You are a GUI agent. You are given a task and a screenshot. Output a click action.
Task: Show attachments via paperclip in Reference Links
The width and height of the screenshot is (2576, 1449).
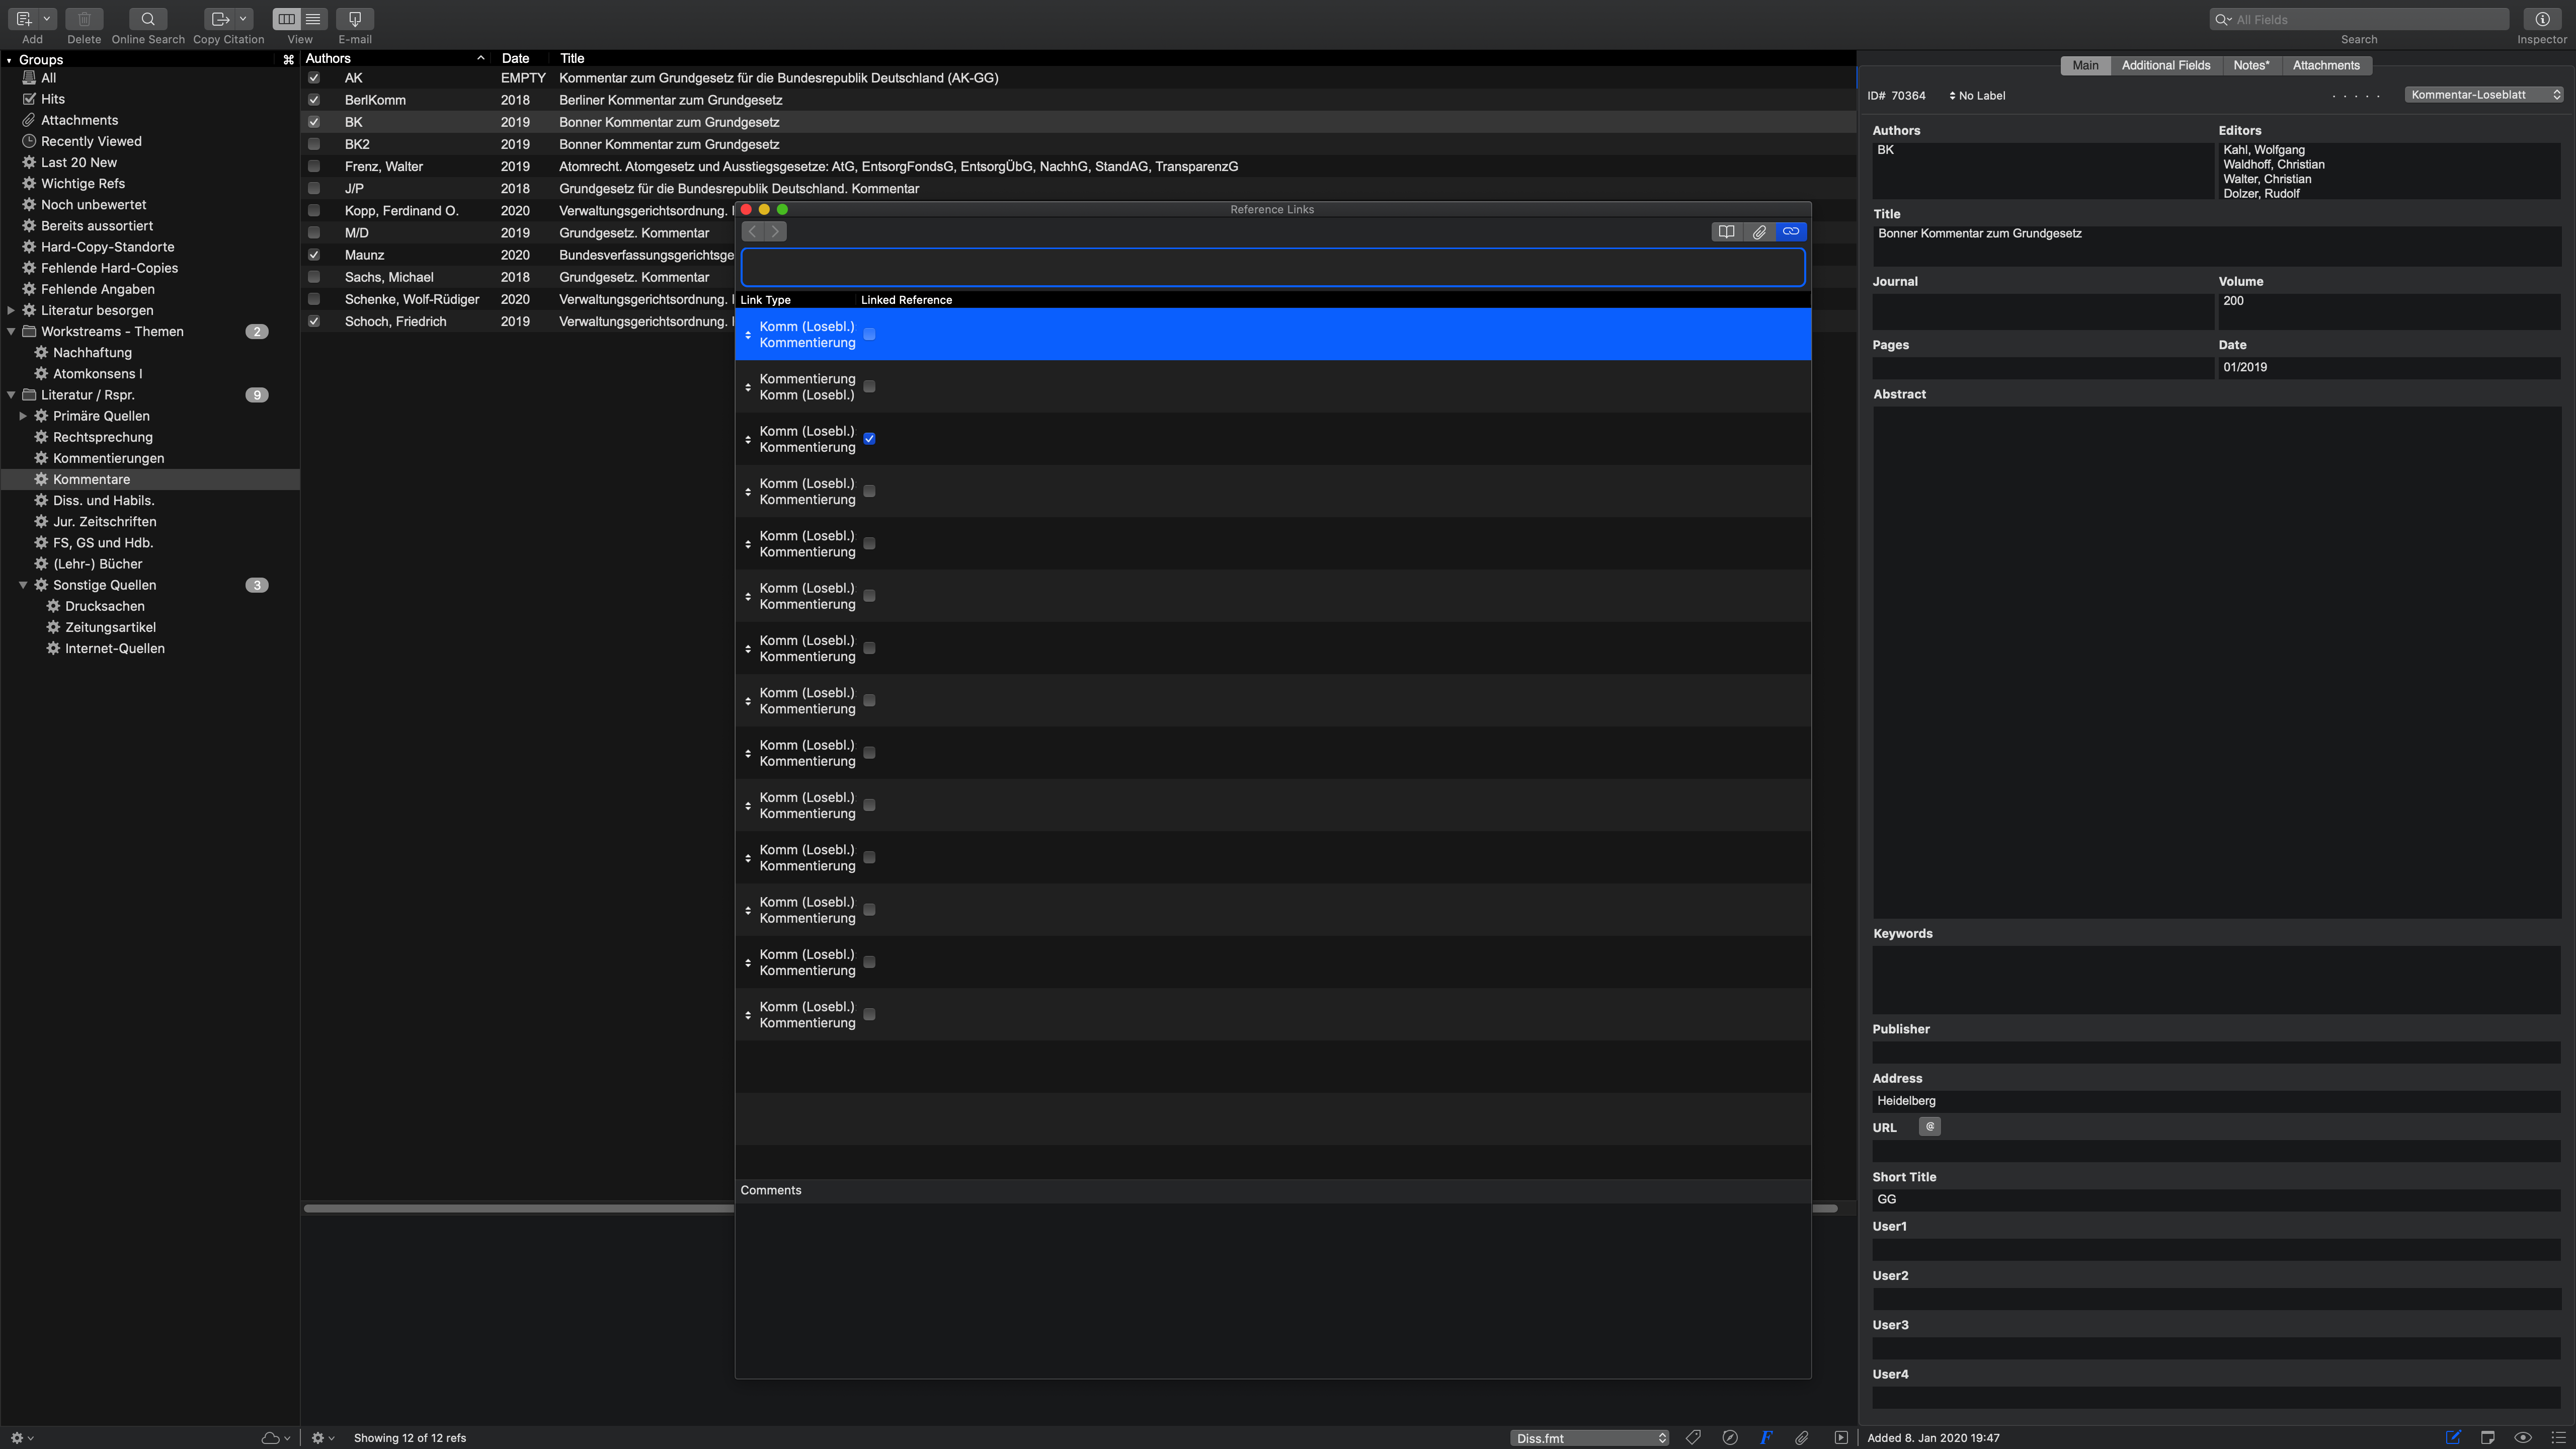(1759, 232)
